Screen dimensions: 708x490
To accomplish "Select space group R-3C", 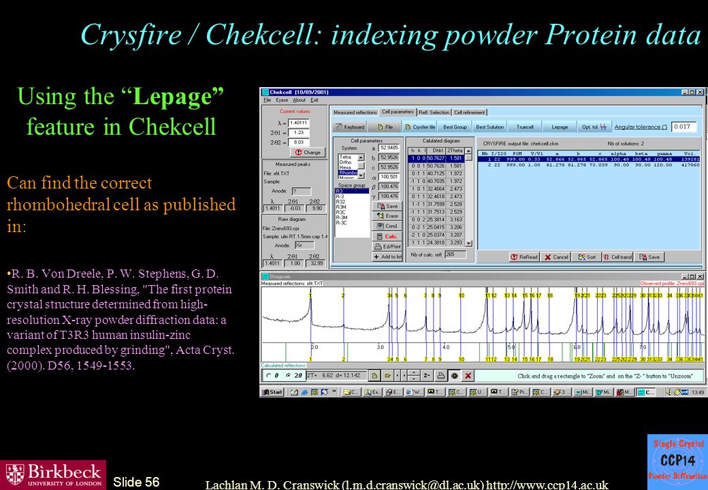I will tap(352, 223).
